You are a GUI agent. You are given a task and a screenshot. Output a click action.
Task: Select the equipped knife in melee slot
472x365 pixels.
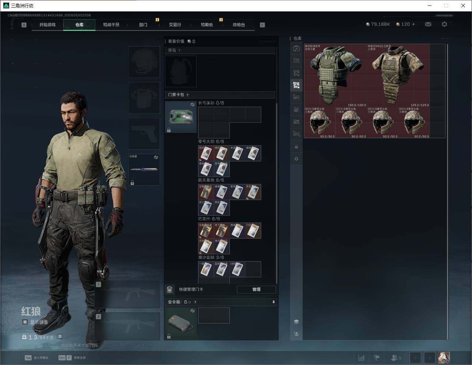click(x=144, y=170)
